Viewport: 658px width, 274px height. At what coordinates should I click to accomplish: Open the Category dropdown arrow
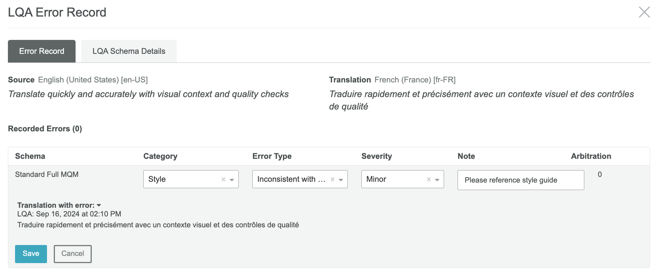pos(232,180)
